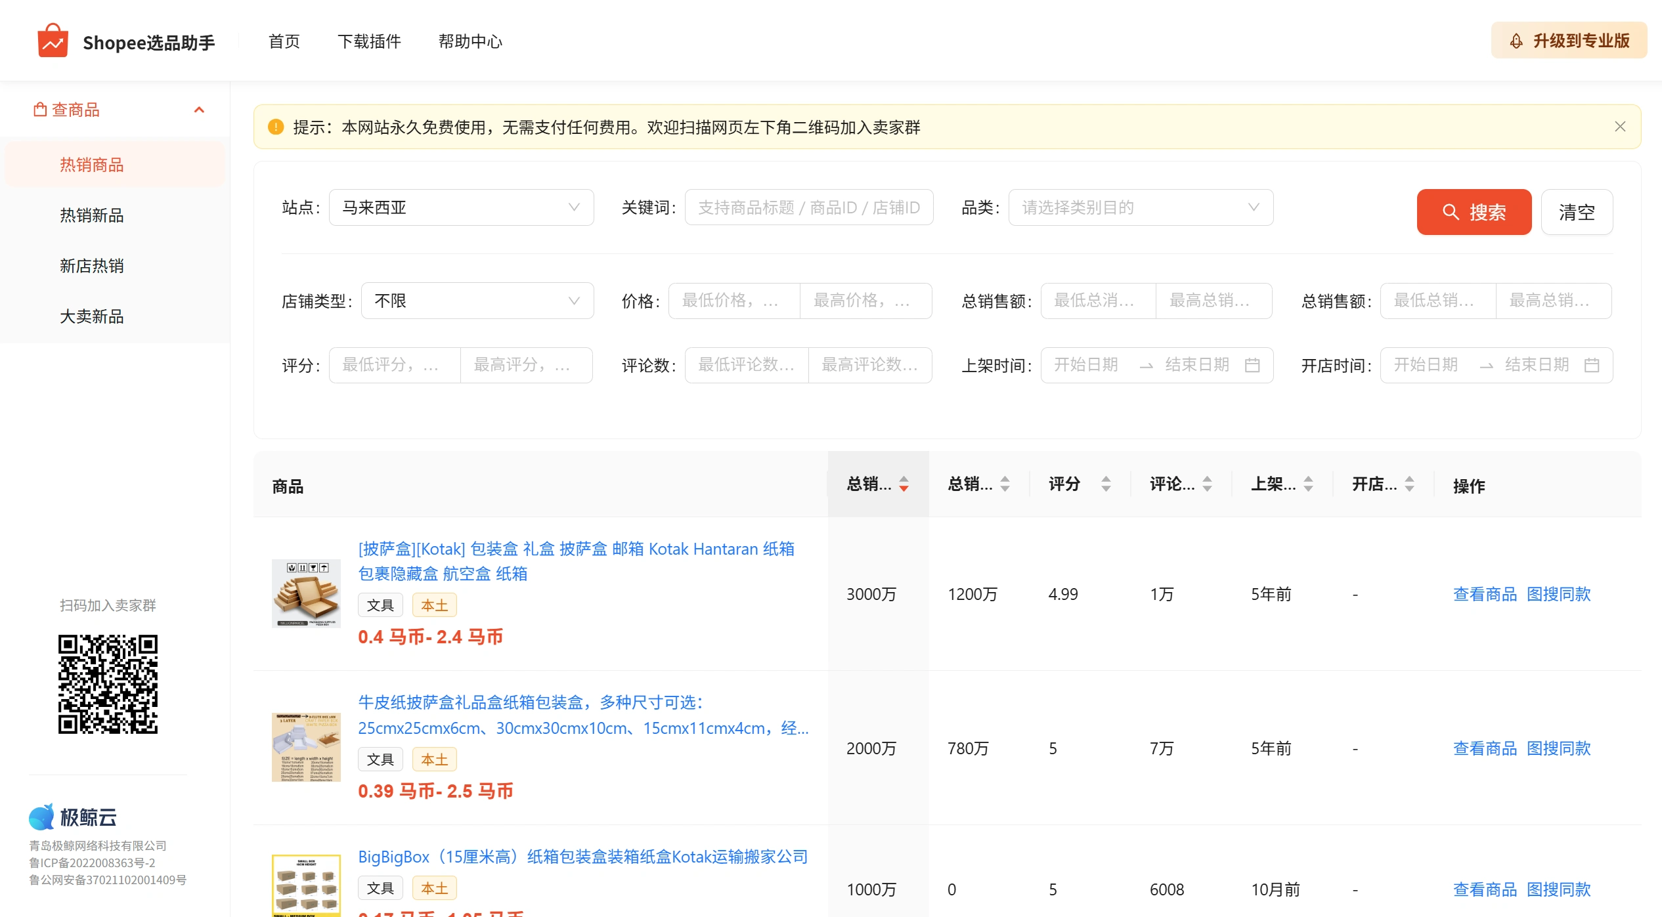Sort by first 总销 column
Image resolution: width=1662 pixels, height=917 pixels.
pos(904,484)
